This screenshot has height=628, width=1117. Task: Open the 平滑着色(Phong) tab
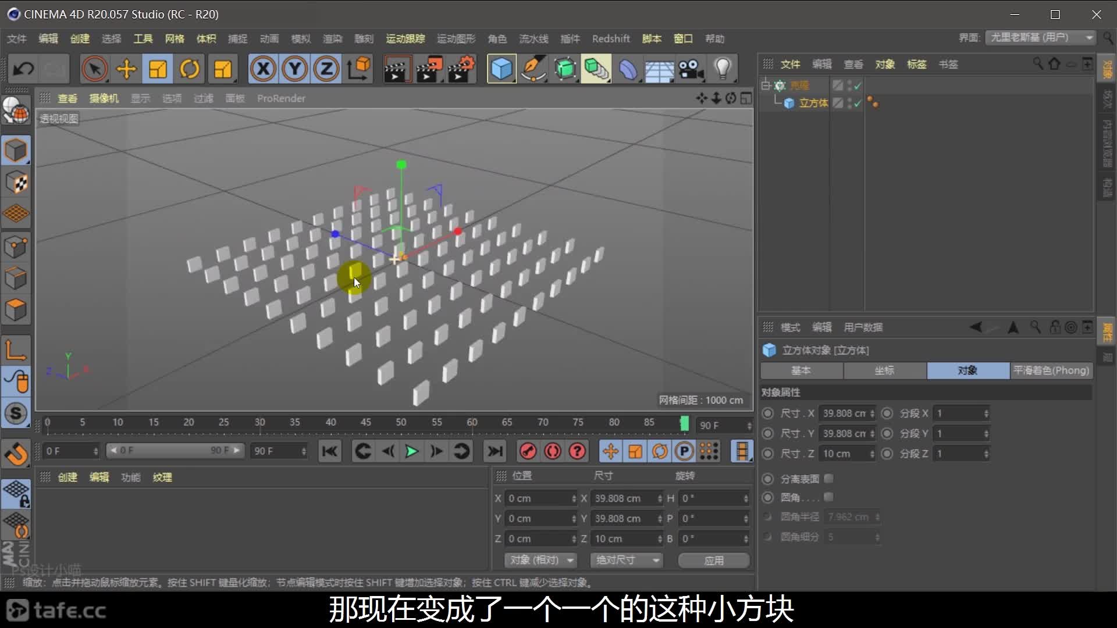click(1051, 370)
